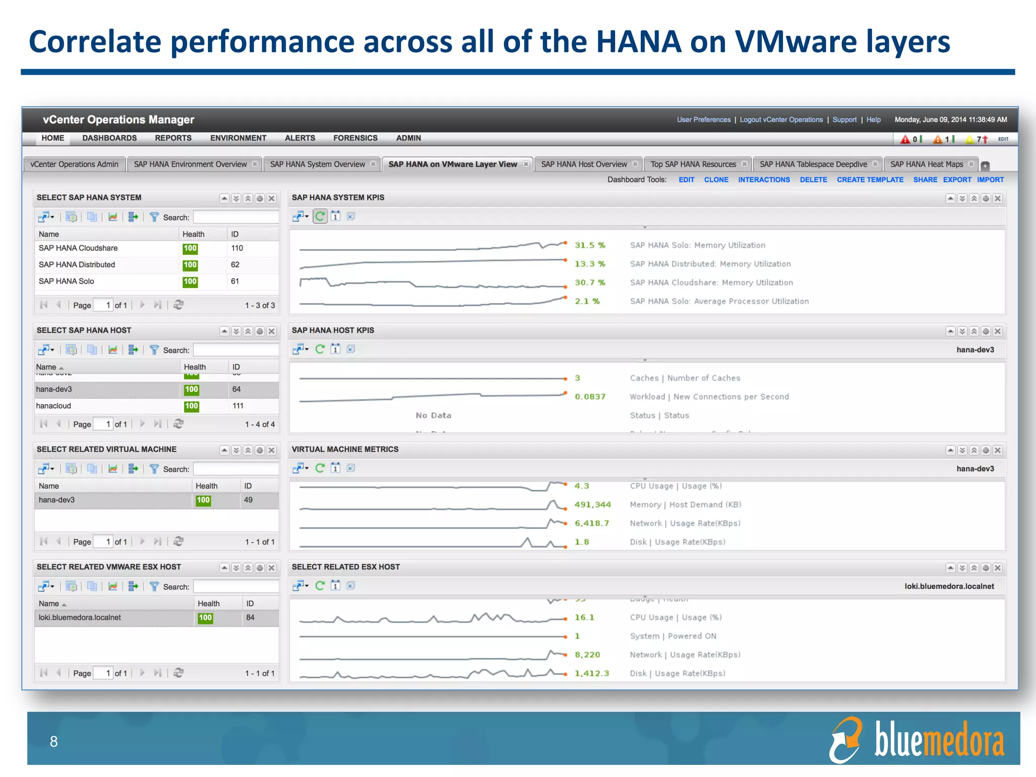Image resolution: width=1036 pixels, height=777 pixels.
Task: Collapse the Select SAP HANA System widget with up arrow
Action: pyautogui.click(x=224, y=198)
